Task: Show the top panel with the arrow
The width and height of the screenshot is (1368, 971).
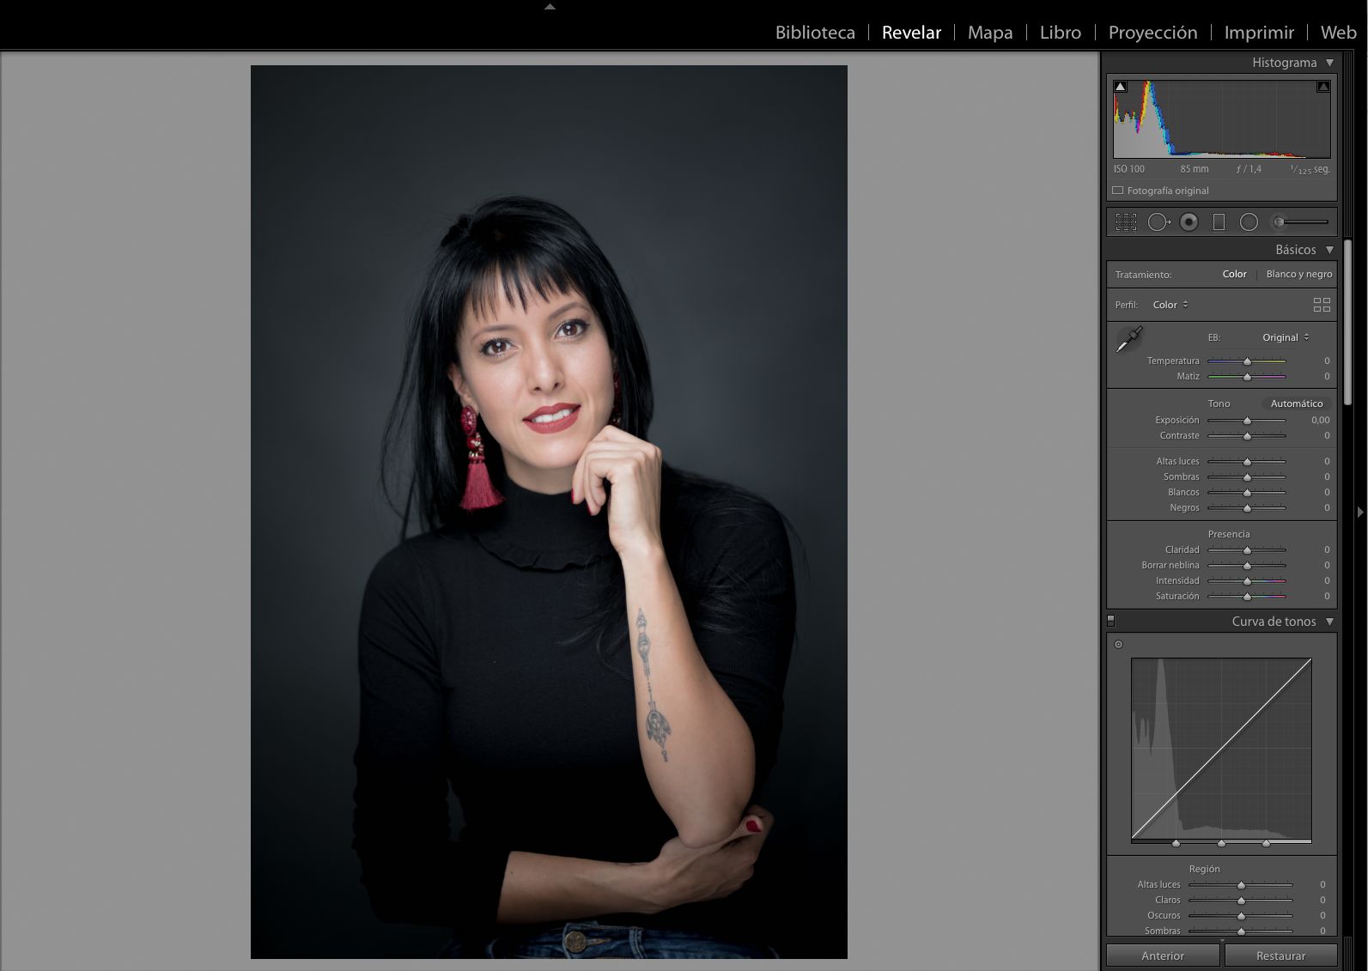Action: [x=550, y=6]
